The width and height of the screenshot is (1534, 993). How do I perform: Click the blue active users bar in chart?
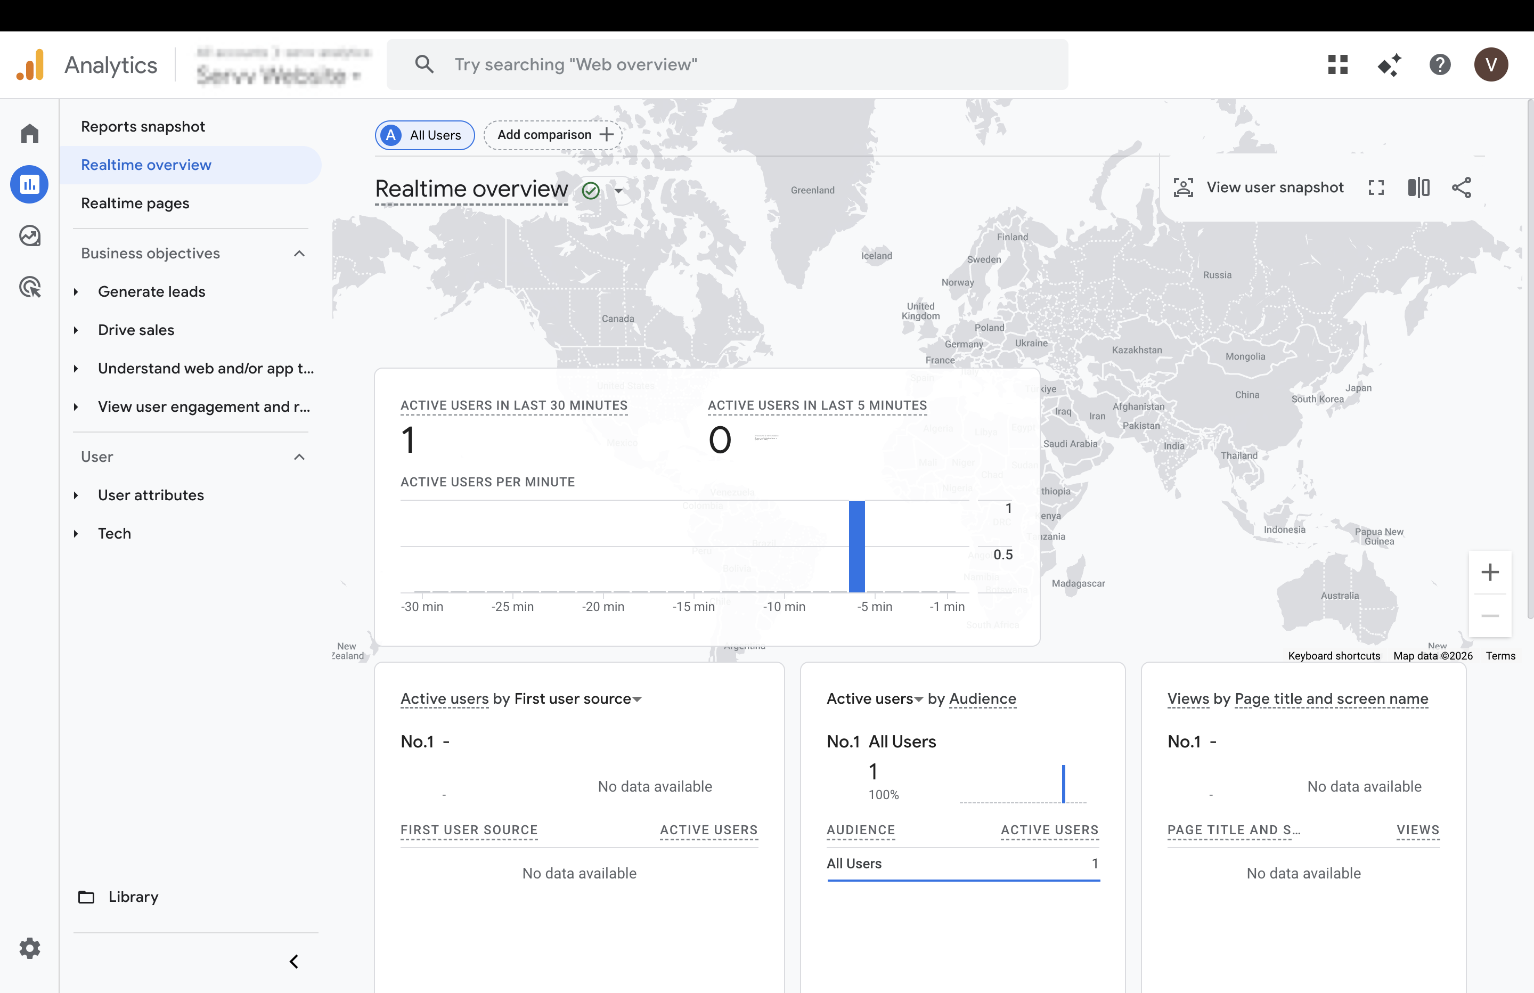coord(856,546)
